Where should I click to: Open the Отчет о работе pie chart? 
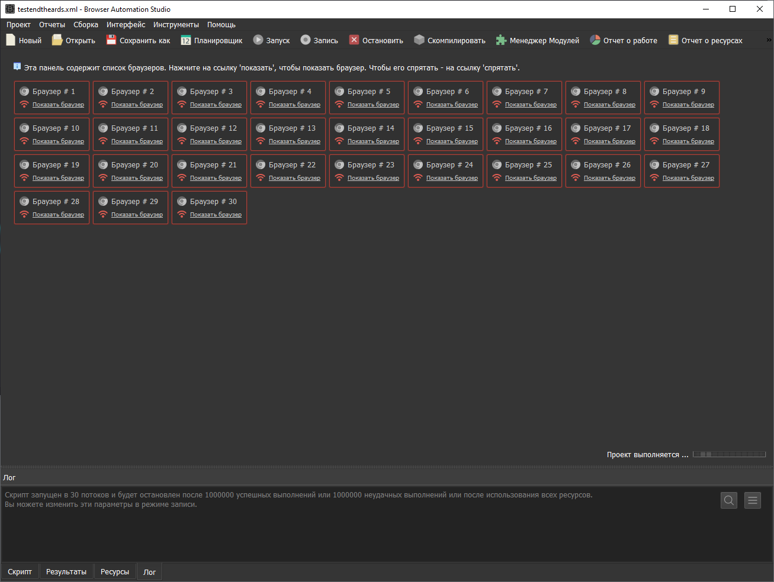pyautogui.click(x=595, y=40)
